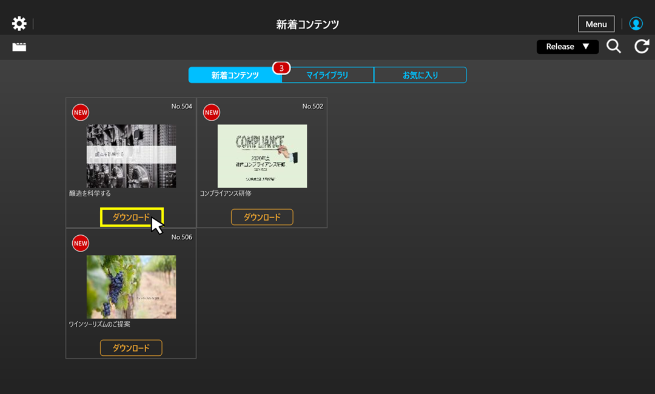Click the No.502 label

312,107
